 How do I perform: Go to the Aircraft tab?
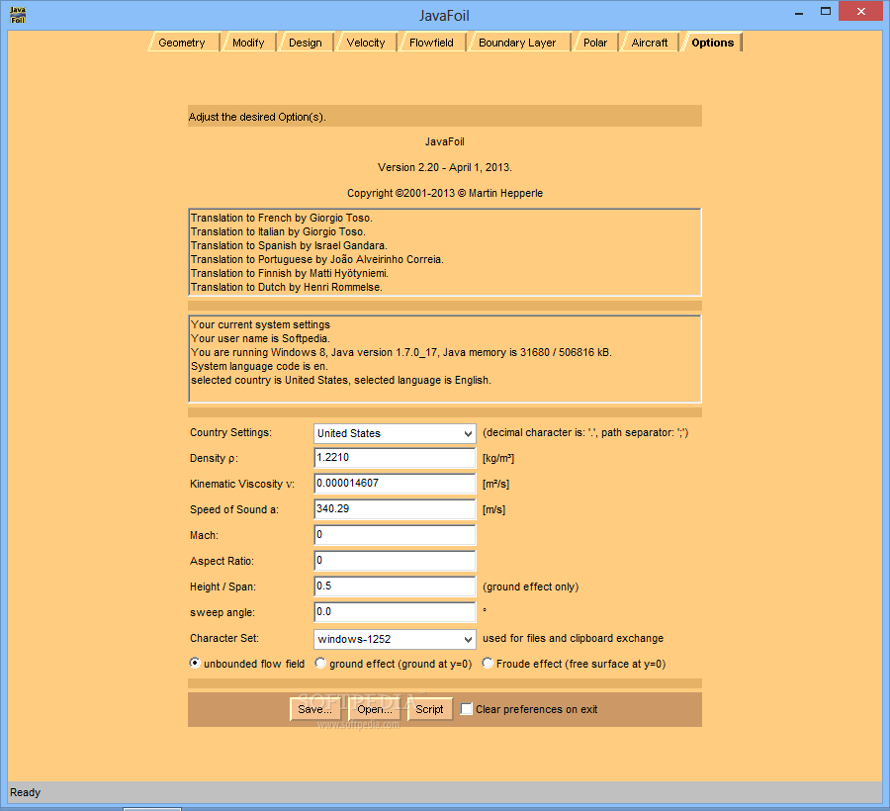click(x=651, y=43)
